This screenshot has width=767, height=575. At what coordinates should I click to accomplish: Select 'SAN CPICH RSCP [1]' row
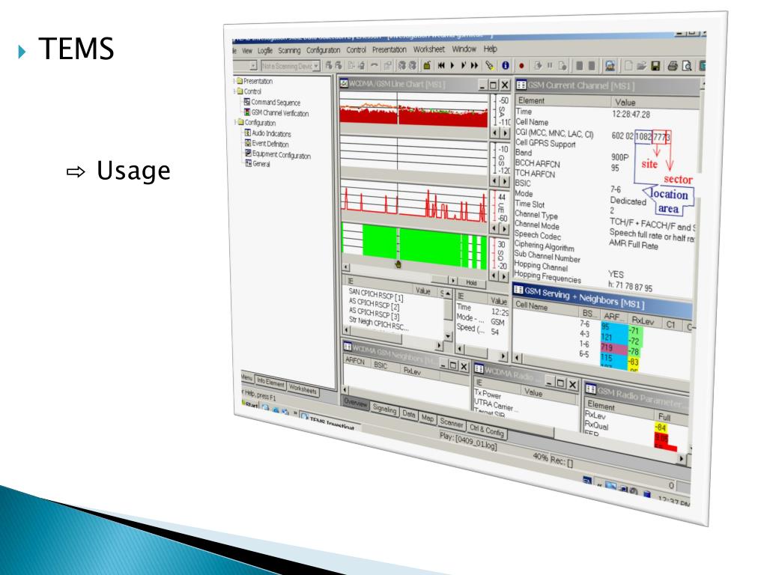click(x=376, y=295)
